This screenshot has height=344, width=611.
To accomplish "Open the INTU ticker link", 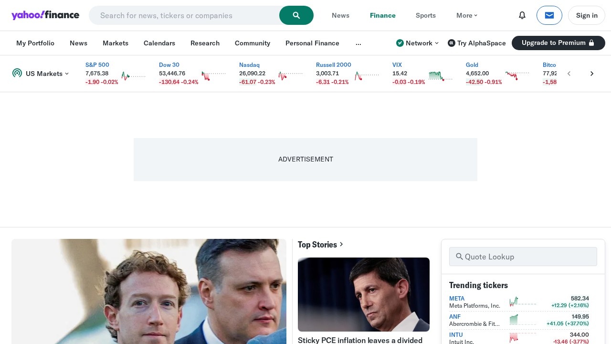I will tap(456, 335).
